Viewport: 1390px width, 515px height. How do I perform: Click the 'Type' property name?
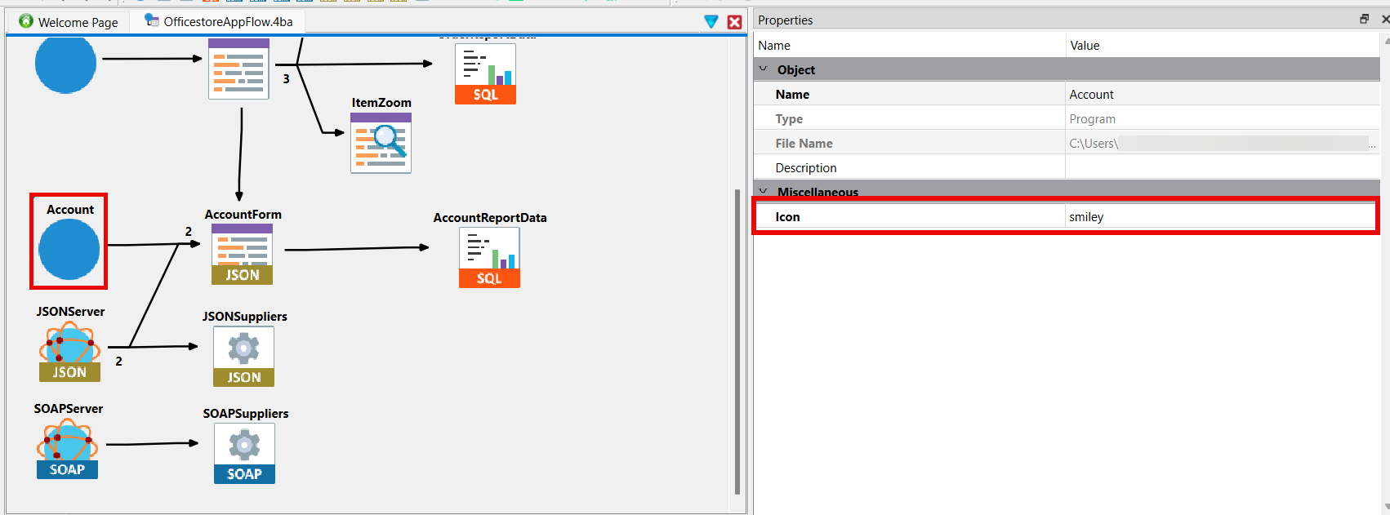coord(789,119)
